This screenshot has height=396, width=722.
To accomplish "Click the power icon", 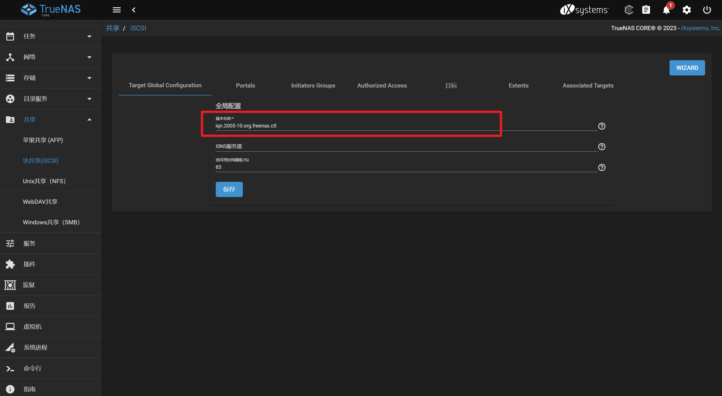I will [x=707, y=10].
